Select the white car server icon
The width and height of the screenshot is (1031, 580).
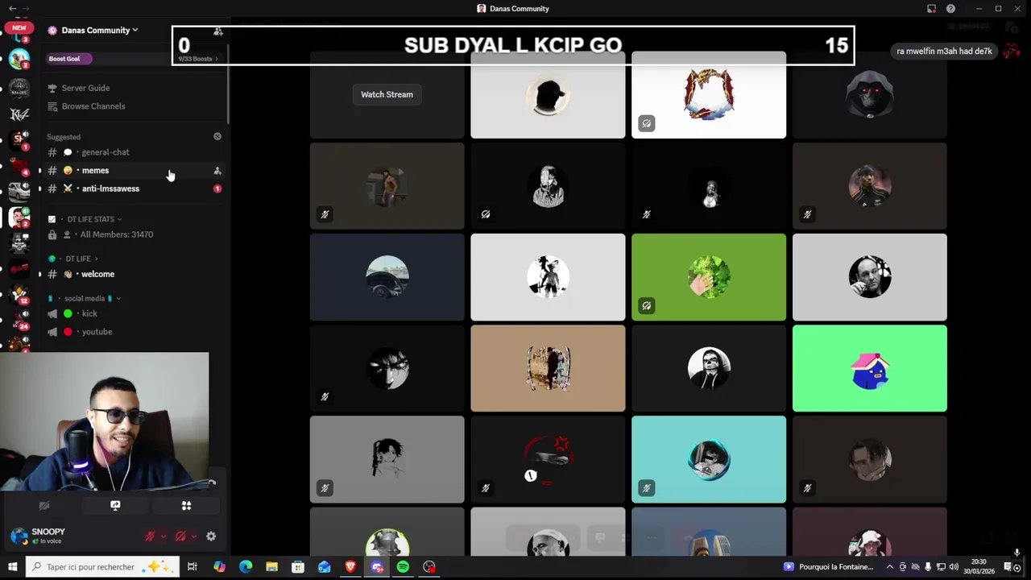[x=19, y=191]
